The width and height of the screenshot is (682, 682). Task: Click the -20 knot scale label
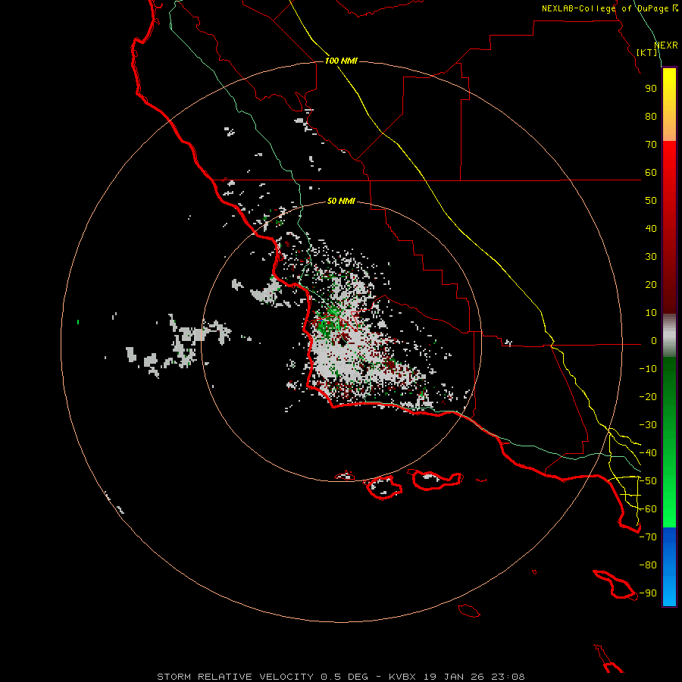pos(648,397)
